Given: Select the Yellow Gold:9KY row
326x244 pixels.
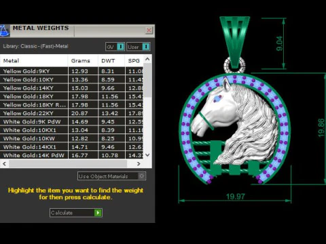Looking at the screenshot, I should click(x=71, y=71).
